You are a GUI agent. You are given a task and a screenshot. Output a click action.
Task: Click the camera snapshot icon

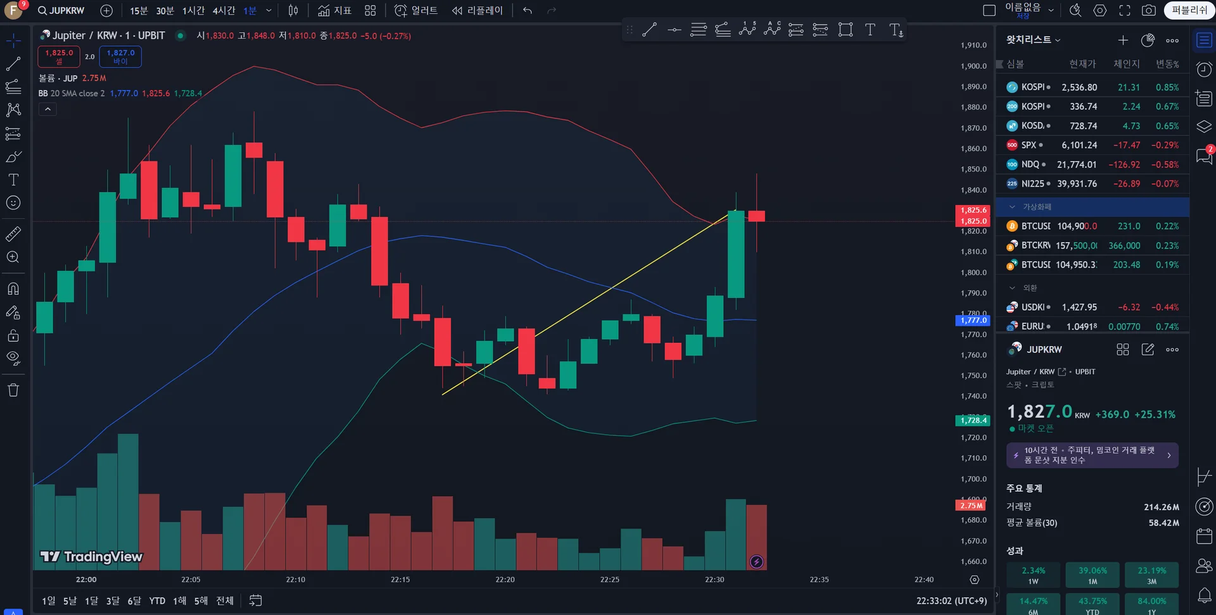coord(1149,11)
